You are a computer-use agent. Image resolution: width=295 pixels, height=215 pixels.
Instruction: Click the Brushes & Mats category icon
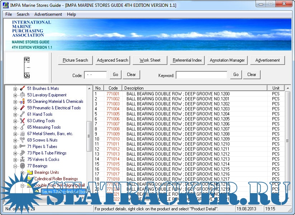[x=22, y=89]
